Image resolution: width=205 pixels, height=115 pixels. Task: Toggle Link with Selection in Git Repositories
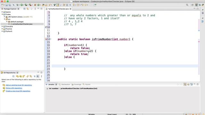[31, 76]
